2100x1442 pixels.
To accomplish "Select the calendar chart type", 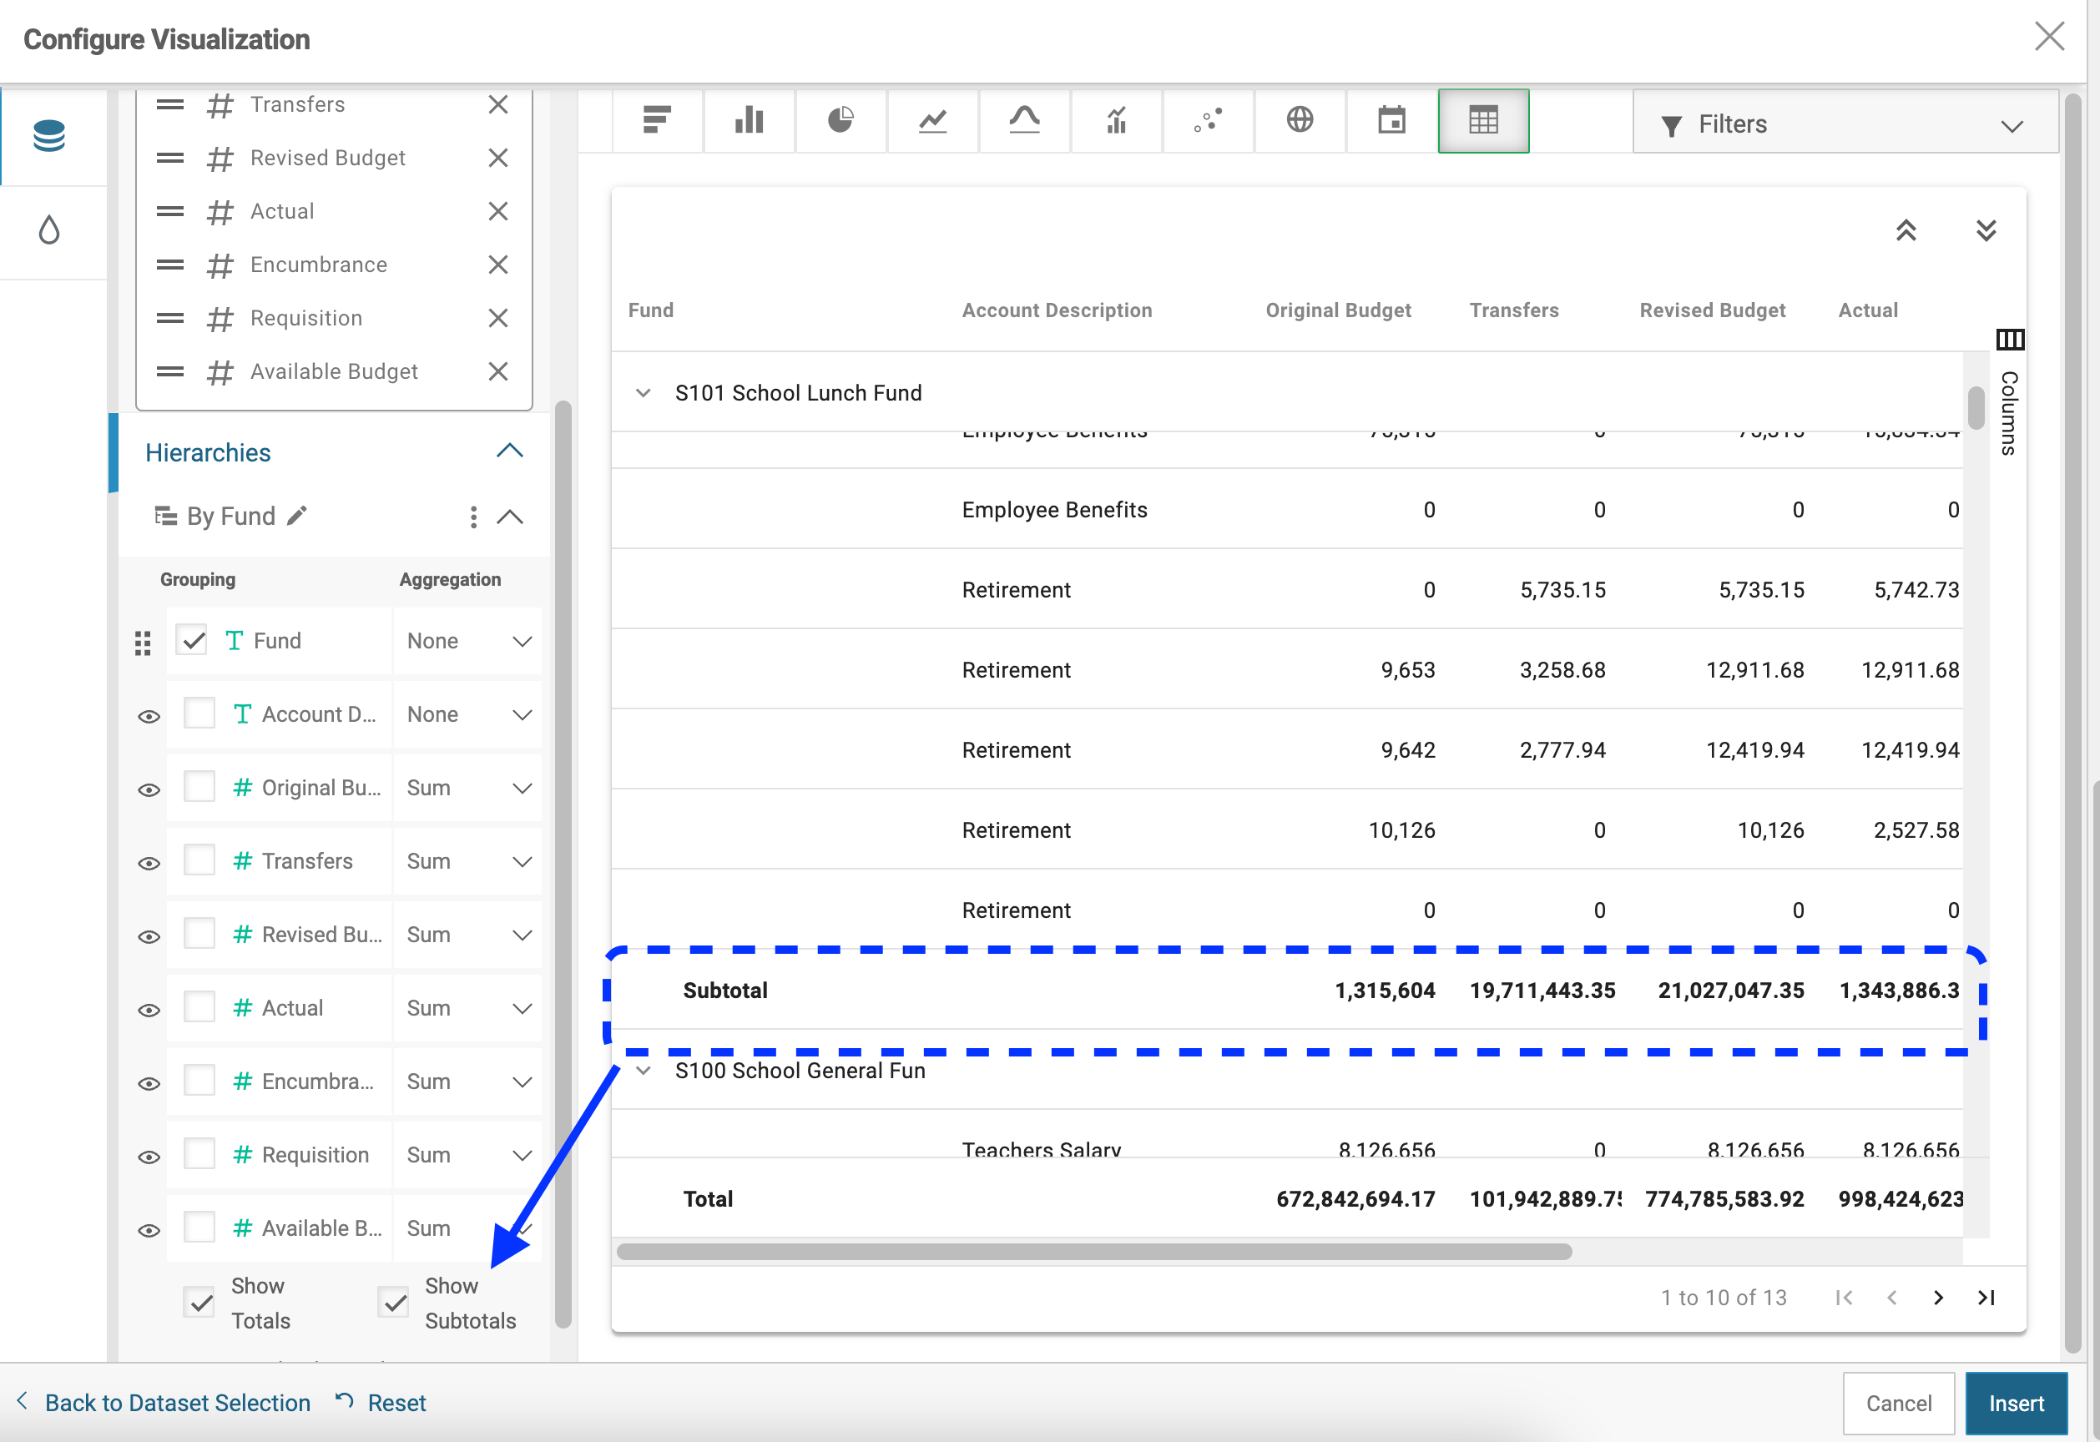I will [1392, 120].
